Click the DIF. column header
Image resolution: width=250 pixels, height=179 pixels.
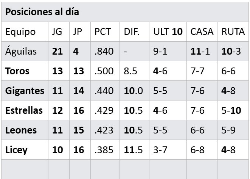132,31
